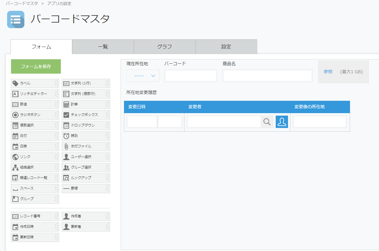The width and height of the screenshot is (379, 251).
Task: Pick the 罫線 line field element
Action: [86, 189]
